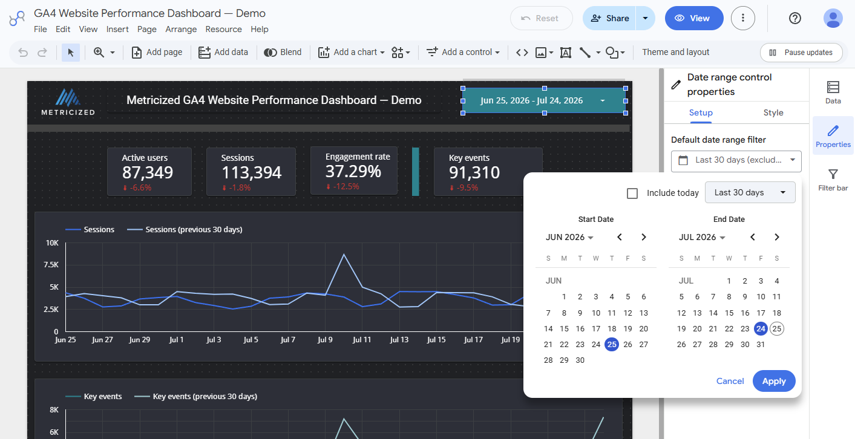Screen dimensions: 855x439
Task: Select the Sessions scorecard
Action: pyautogui.click(x=251, y=172)
